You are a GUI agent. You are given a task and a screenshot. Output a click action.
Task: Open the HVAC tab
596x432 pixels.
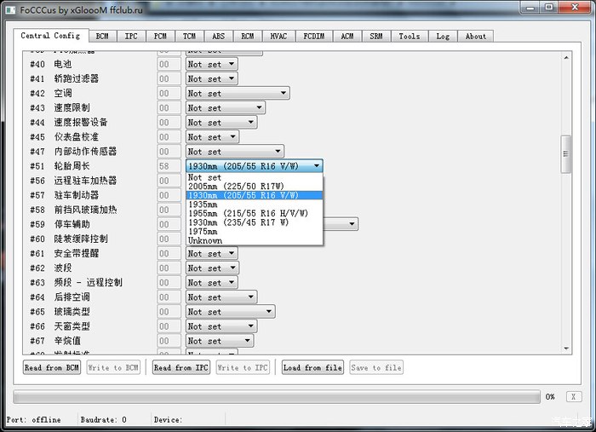[278, 37]
